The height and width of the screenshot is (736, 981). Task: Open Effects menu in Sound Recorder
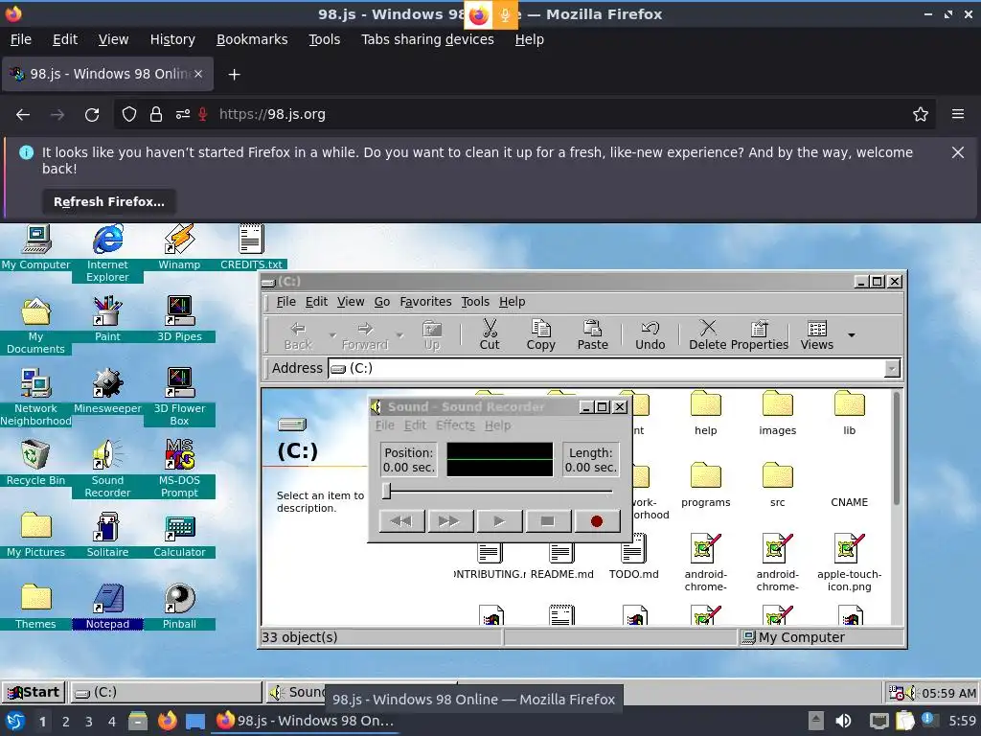(x=455, y=425)
